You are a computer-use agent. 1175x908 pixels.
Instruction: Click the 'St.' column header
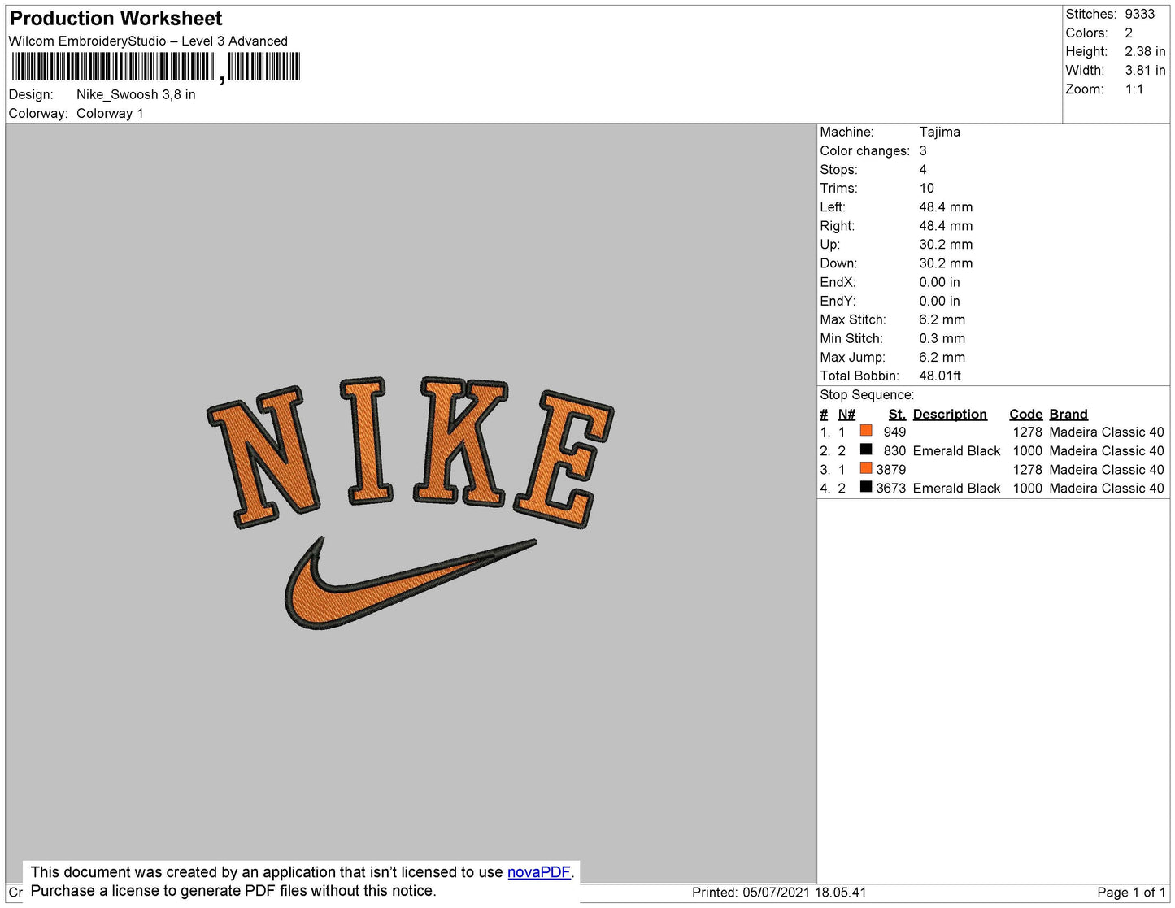coord(897,414)
